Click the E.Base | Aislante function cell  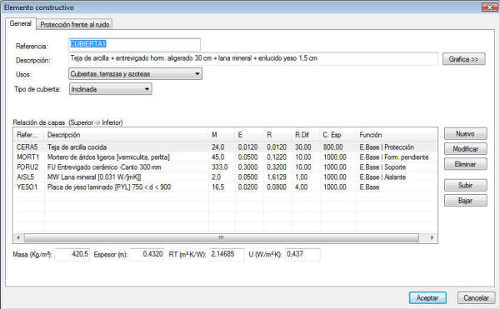[382, 177]
